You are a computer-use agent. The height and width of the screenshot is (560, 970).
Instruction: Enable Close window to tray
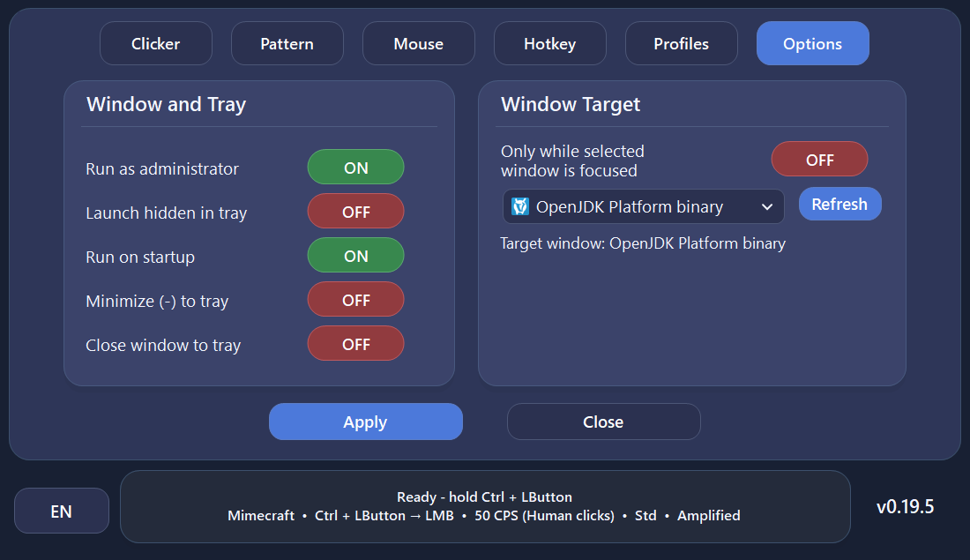click(x=355, y=343)
